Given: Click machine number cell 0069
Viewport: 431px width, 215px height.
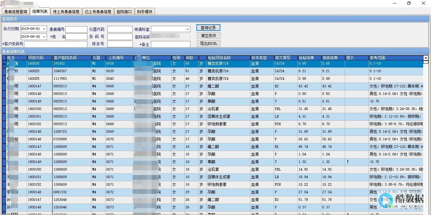Looking at the screenshot, I should click(119, 131).
